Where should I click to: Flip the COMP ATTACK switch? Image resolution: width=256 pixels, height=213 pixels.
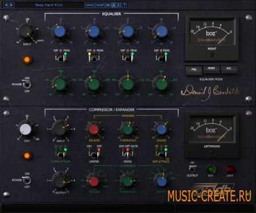click(61, 154)
